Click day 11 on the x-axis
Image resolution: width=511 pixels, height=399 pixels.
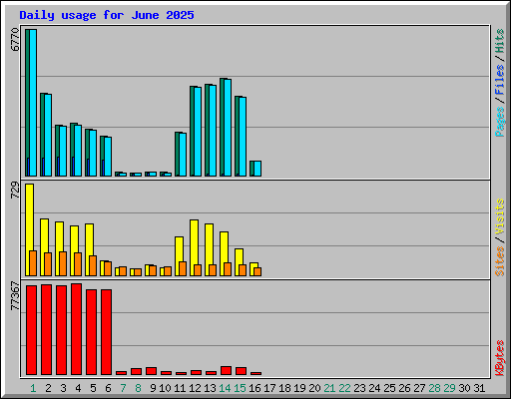click(180, 388)
